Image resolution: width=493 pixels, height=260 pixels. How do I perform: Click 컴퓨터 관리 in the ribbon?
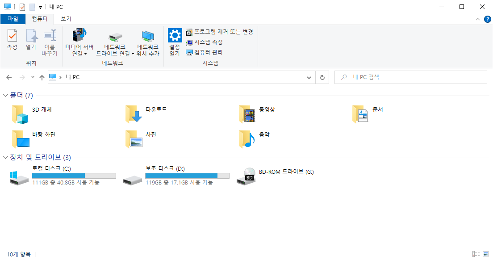pyautogui.click(x=205, y=53)
